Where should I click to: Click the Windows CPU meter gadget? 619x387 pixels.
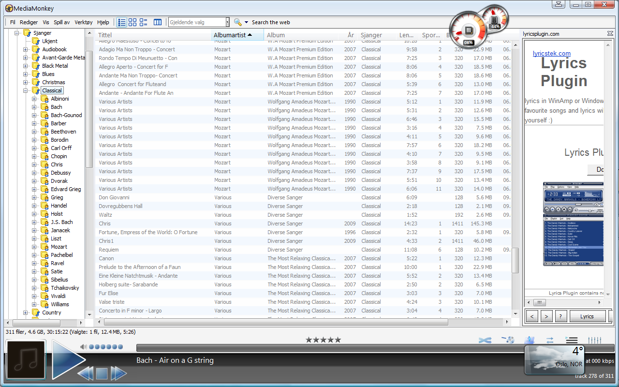468,30
